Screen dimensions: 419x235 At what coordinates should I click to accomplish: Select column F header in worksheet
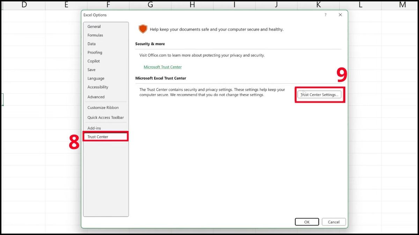(108, 5)
